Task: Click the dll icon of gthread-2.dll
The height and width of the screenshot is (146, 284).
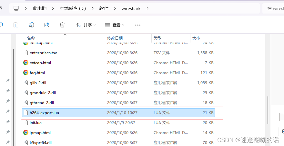Action: pos(26,103)
